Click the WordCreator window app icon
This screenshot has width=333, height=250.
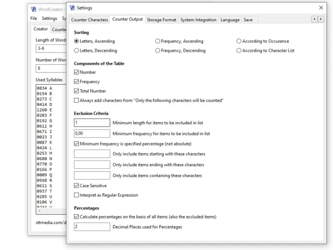tap(34, 9)
